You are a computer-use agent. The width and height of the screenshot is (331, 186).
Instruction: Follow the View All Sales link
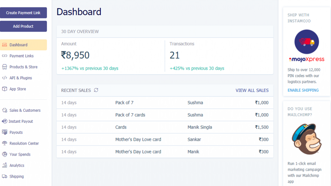tap(252, 90)
